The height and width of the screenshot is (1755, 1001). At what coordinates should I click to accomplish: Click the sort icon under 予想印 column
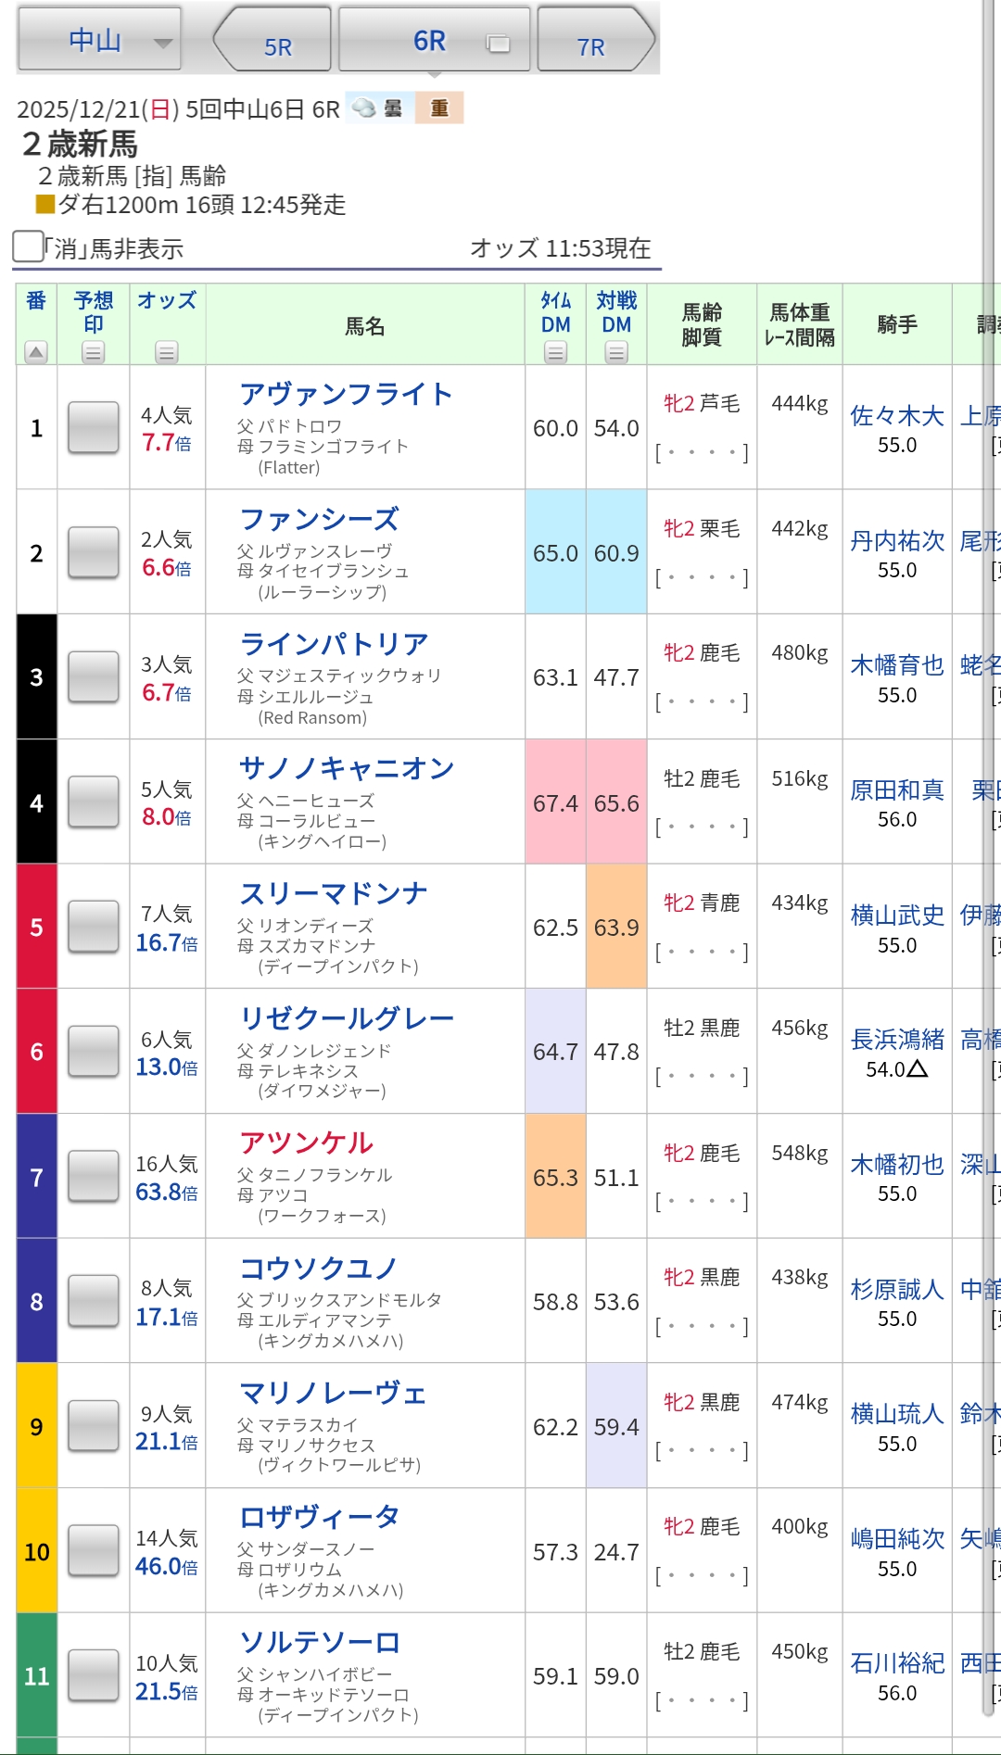tap(93, 352)
